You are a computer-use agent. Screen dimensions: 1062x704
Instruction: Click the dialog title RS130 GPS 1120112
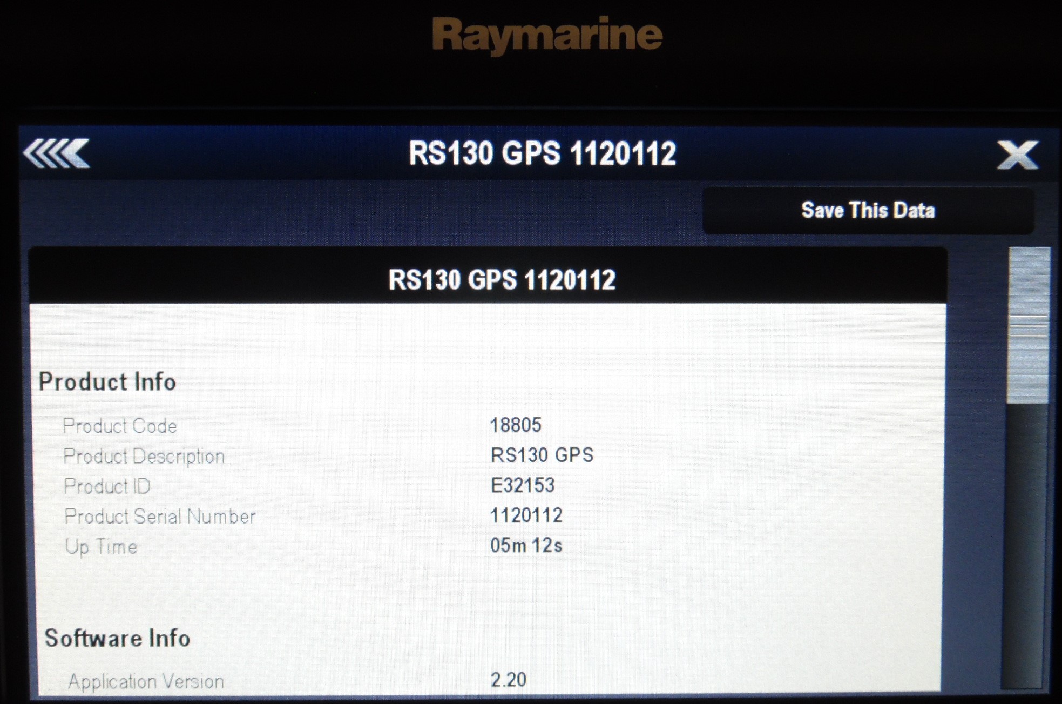(542, 153)
